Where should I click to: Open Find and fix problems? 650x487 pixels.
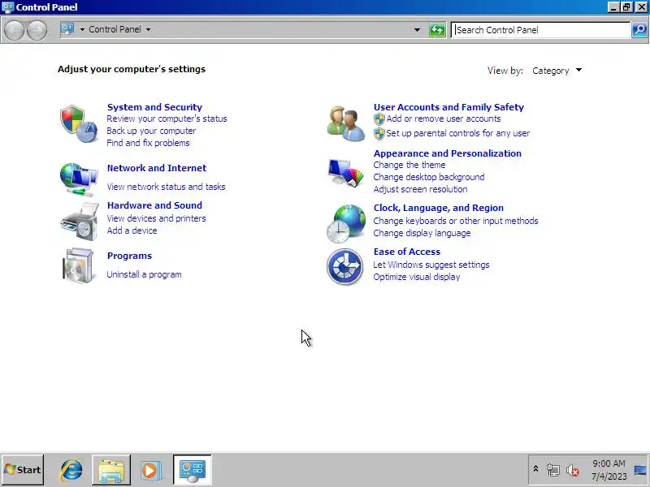click(x=148, y=143)
